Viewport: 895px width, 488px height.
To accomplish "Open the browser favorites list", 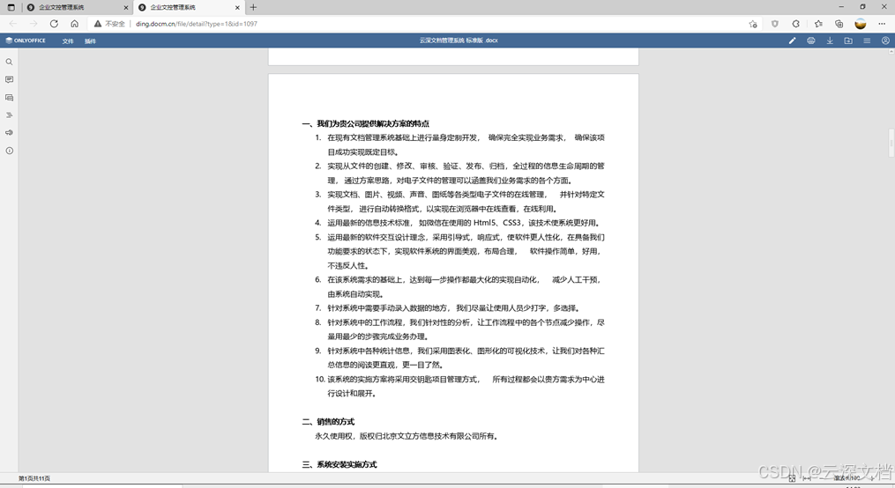I will coord(818,24).
